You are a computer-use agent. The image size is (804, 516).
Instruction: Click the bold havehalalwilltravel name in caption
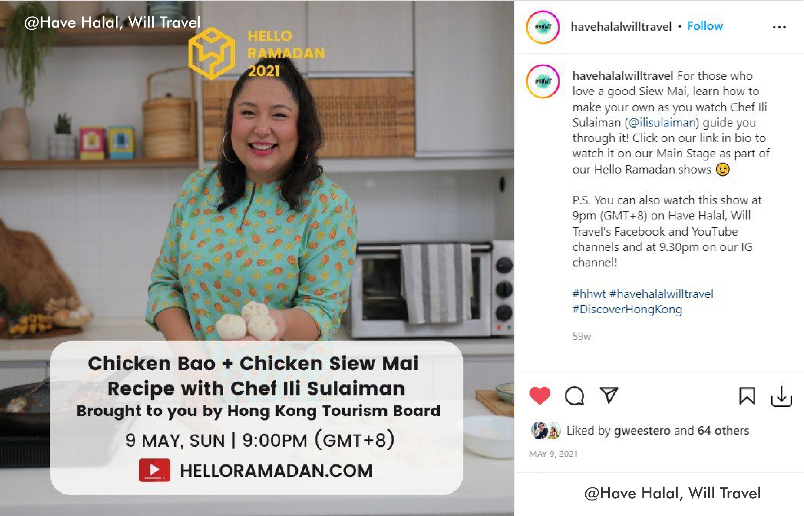(623, 76)
